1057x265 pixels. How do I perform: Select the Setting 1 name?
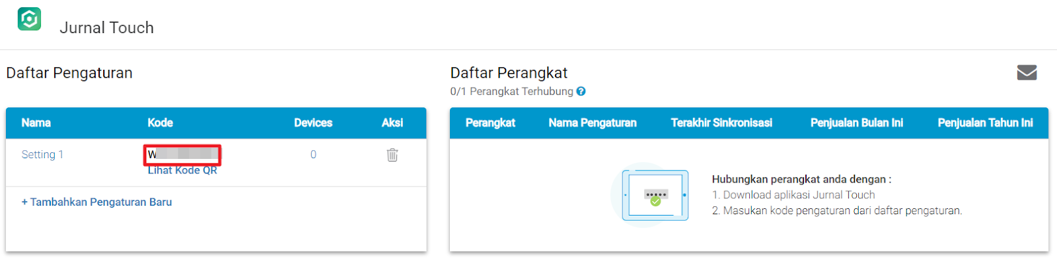tap(42, 155)
